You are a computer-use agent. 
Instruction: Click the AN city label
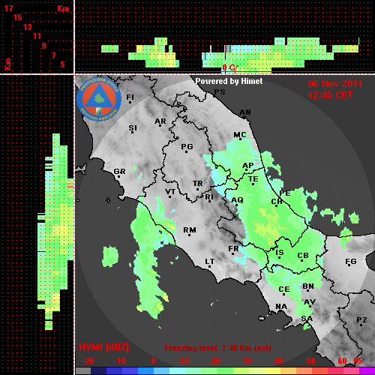(x=245, y=113)
